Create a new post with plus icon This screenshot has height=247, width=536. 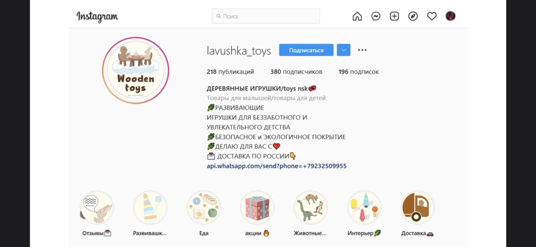pos(394,16)
